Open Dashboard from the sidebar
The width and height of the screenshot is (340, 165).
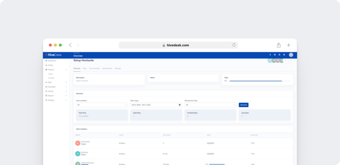[51, 61]
